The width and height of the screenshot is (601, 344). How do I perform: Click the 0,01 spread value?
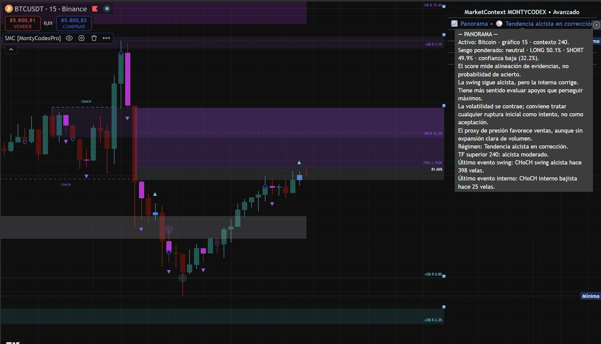click(x=48, y=23)
